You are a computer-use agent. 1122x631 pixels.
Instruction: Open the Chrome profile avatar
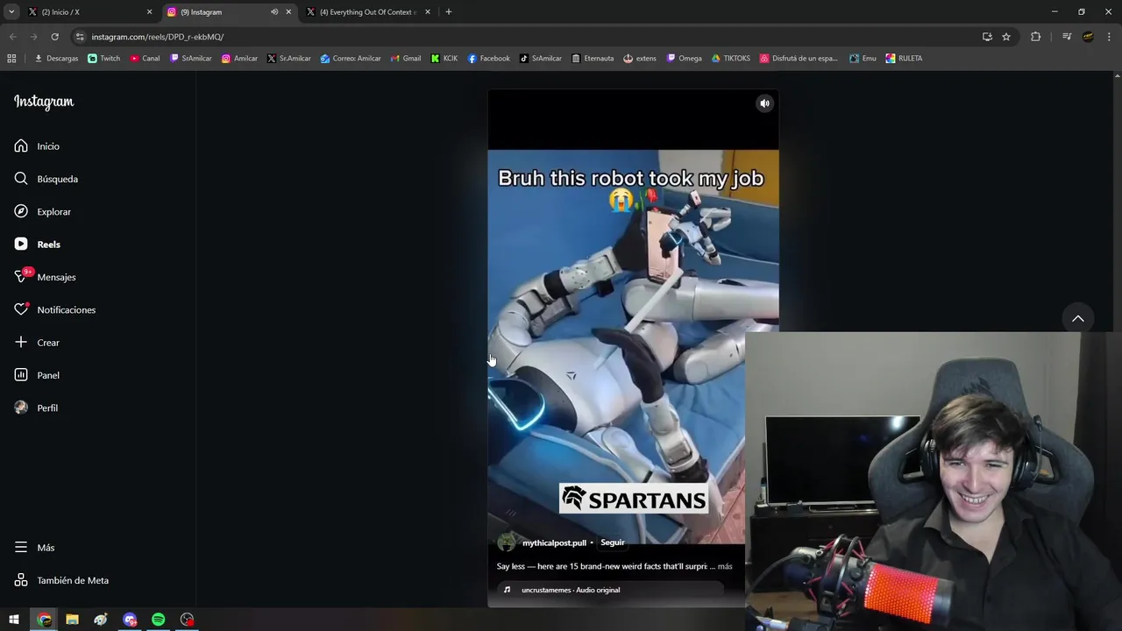[1089, 37]
